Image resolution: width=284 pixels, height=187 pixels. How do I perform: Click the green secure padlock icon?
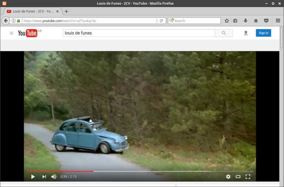coord(18,20)
